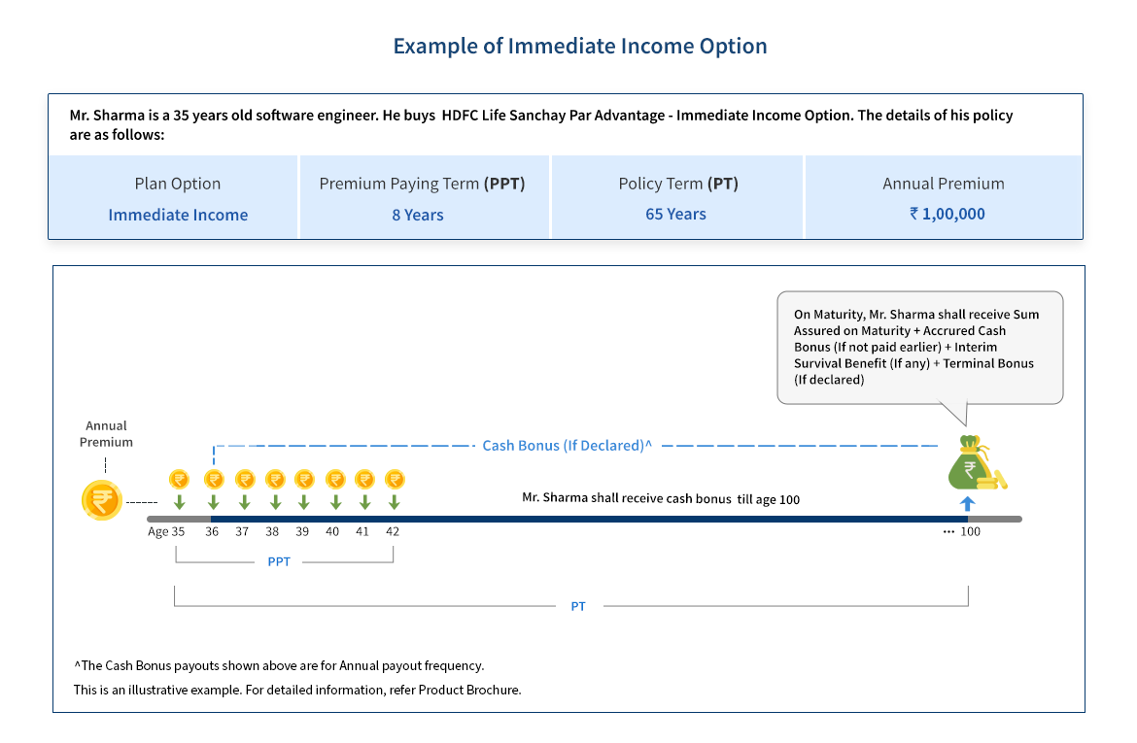Click the rupee coin above age 35
Image resolution: width=1137 pixels, height=743 pixels.
[179, 479]
